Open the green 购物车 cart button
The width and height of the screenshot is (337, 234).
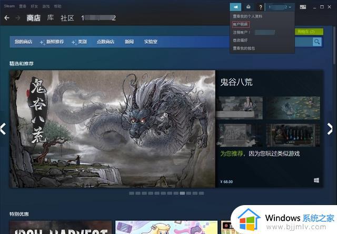tap(309, 32)
